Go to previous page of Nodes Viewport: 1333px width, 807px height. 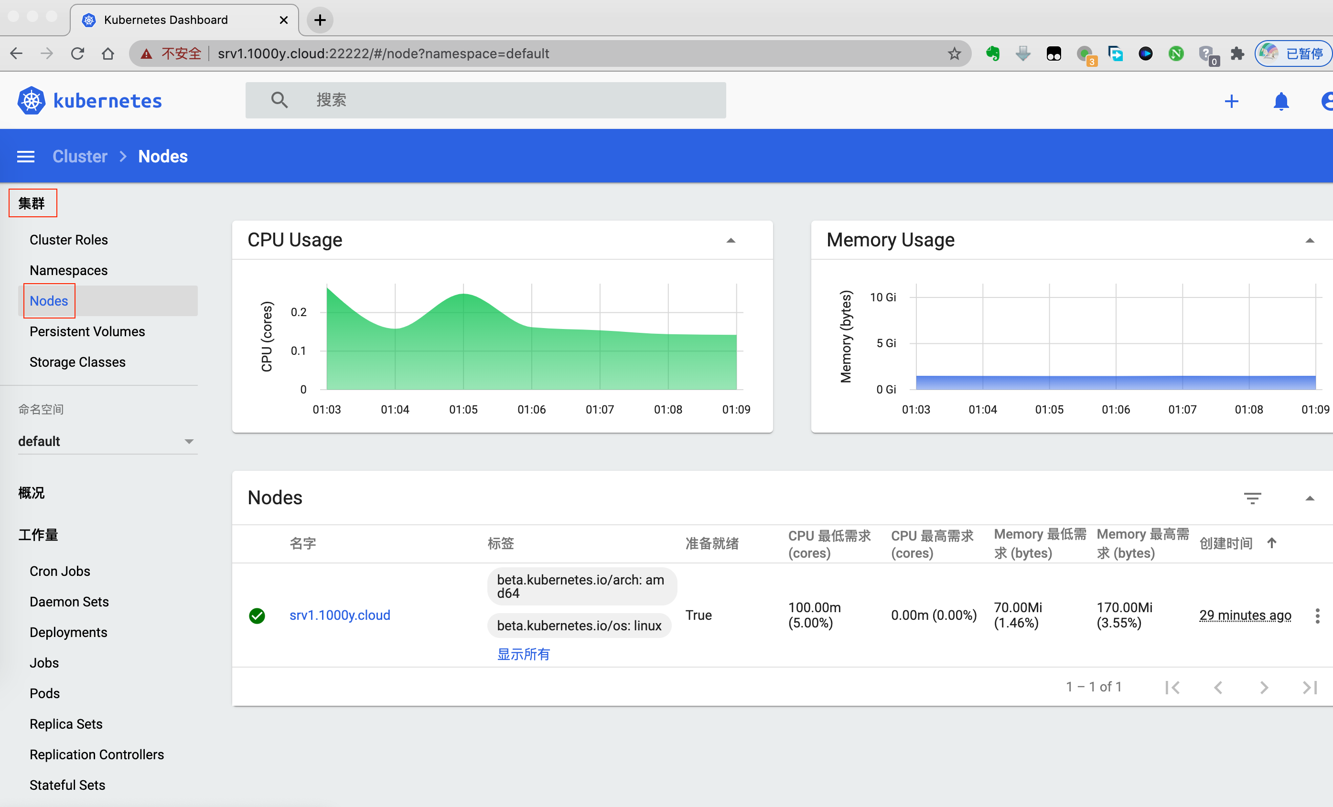click(x=1218, y=687)
